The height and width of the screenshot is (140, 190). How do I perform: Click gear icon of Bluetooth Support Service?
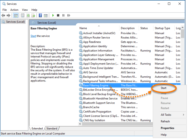[81, 103]
